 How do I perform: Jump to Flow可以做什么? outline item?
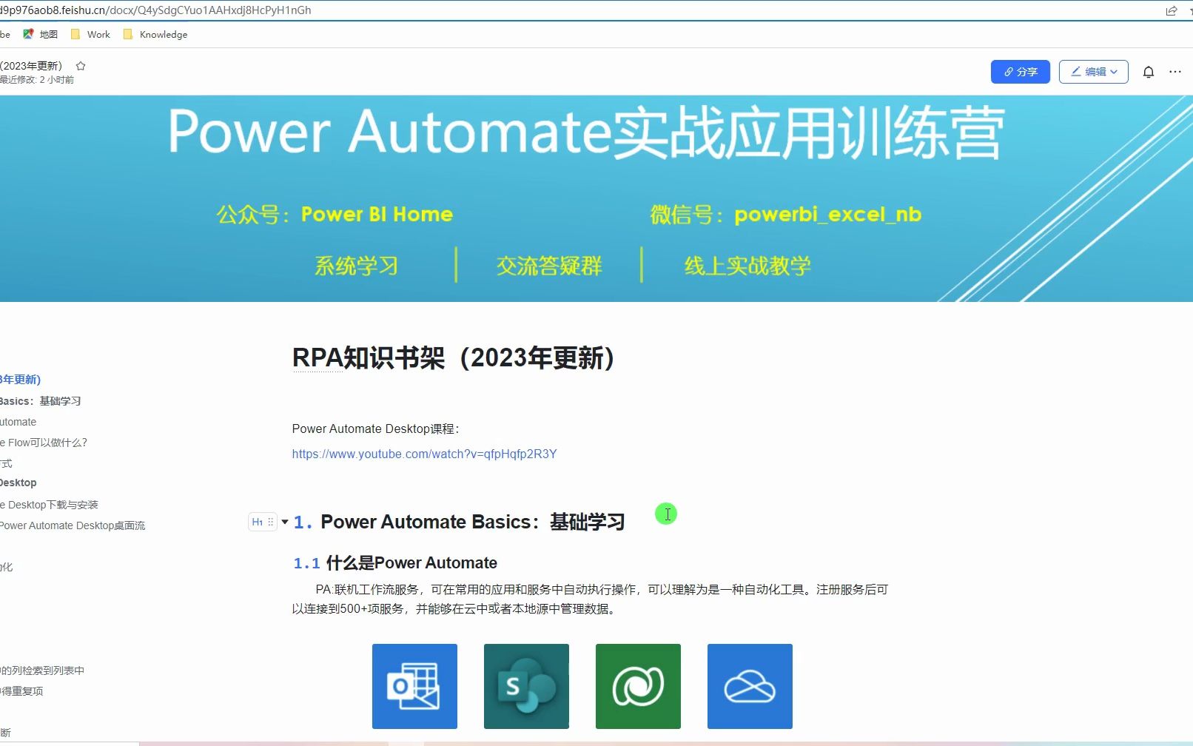pos(44,443)
